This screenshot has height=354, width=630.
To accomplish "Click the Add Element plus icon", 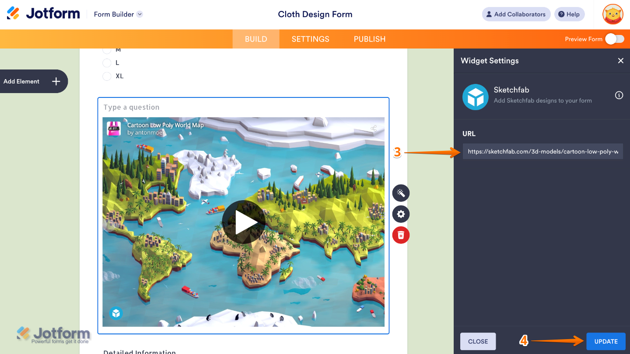I will tap(56, 81).
